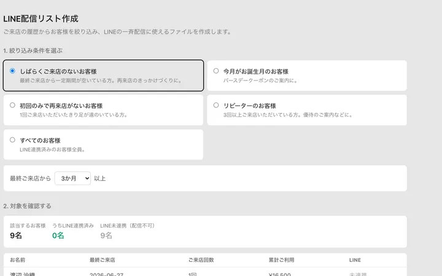The height and width of the screenshot is (276, 442).
Task: Click the LINE配信リスト作成 heading
Action: [x=41, y=18]
